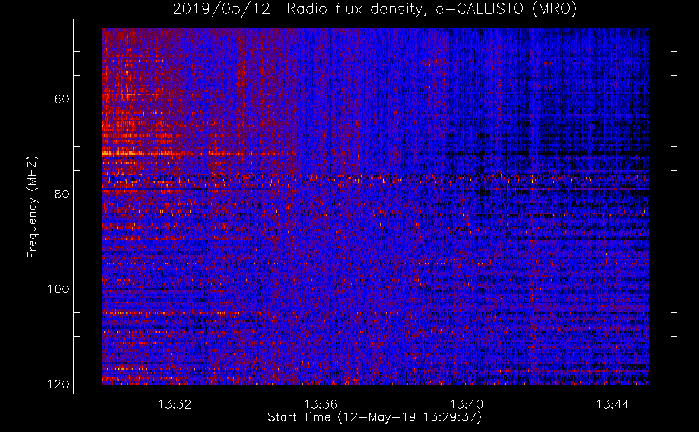Click the 80 frequency tick label
Viewport: 699px width, 432px height.
coord(62,194)
